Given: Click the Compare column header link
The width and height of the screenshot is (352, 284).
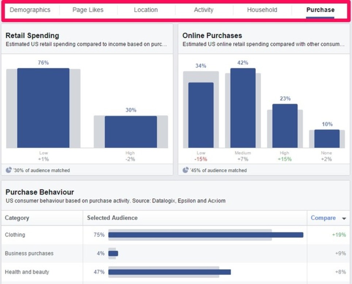Looking at the screenshot, I should coord(324,218).
